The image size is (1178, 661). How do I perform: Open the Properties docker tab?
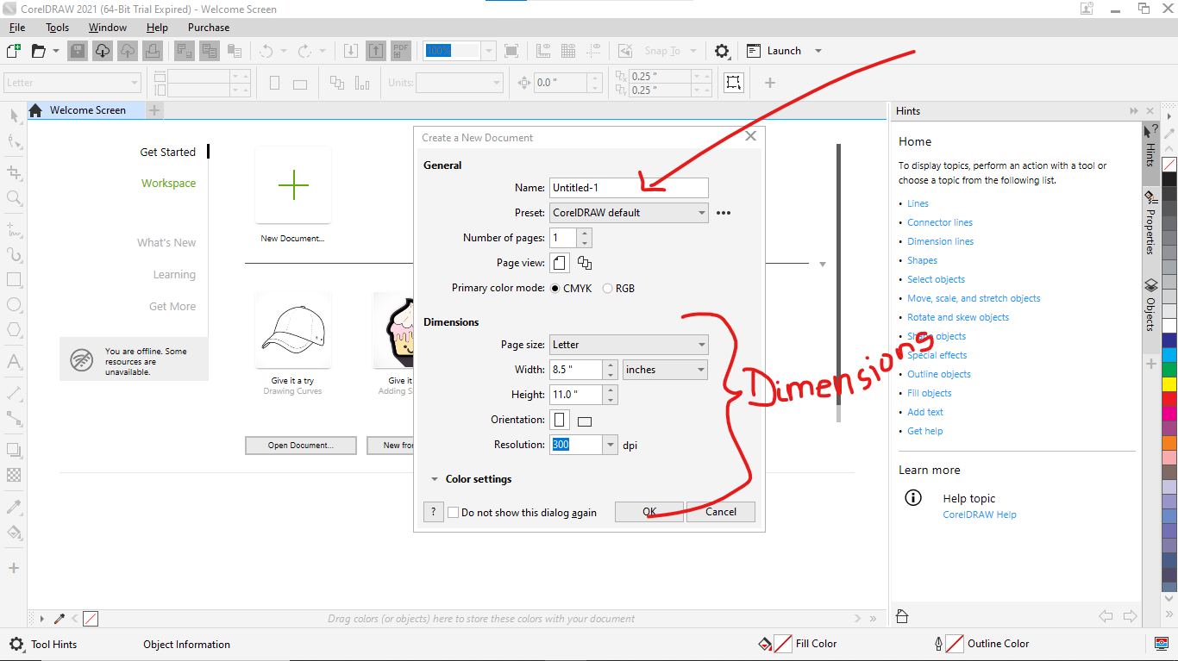coord(1150,222)
